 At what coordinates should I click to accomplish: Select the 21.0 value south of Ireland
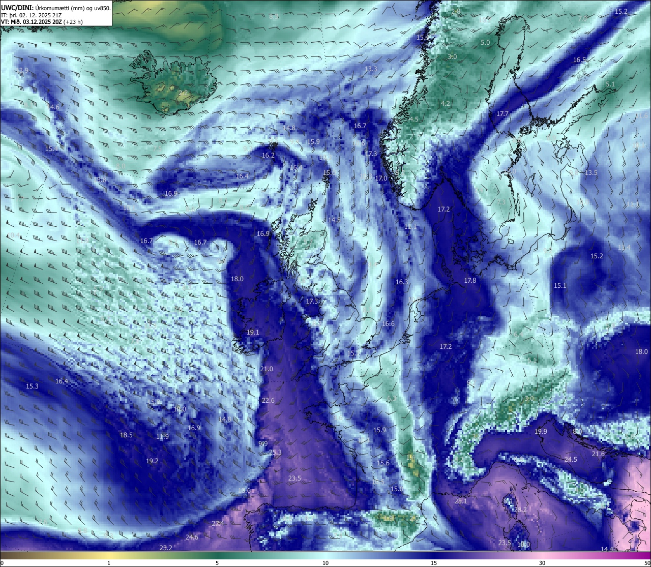pos(267,369)
